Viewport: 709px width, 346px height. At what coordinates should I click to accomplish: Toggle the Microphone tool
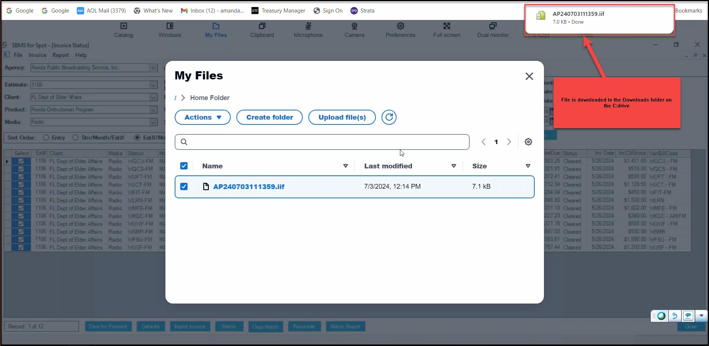point(308,30)
